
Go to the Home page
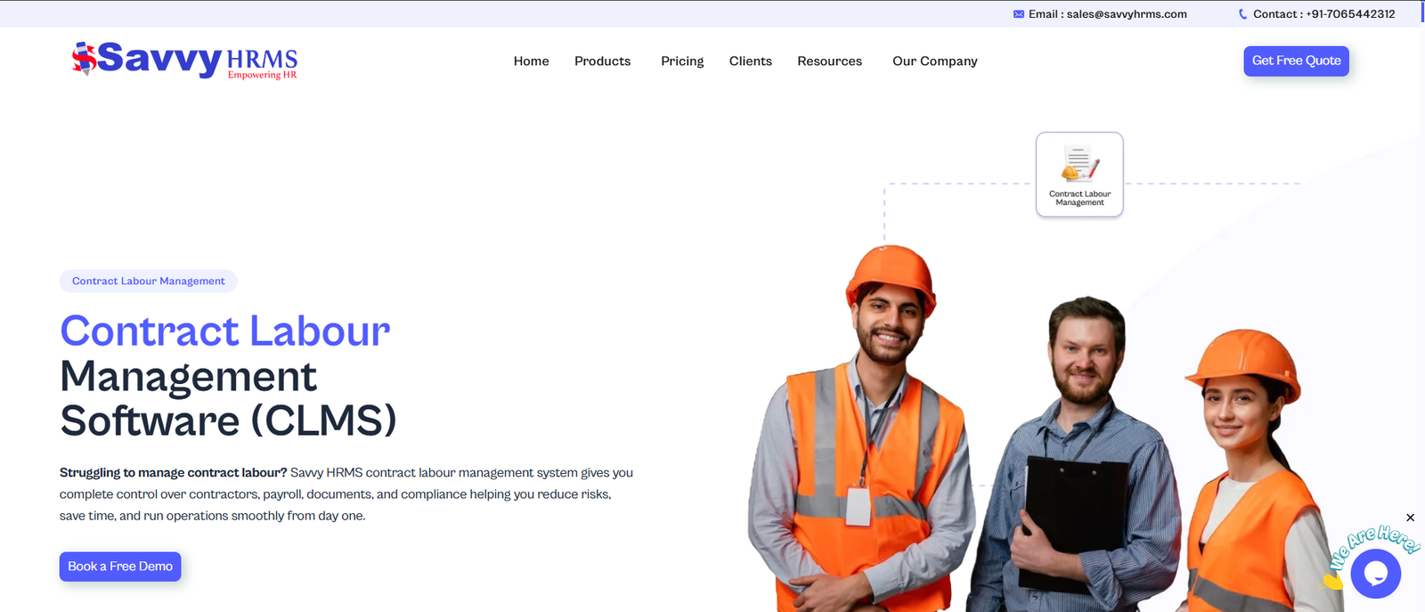(531, 61)
